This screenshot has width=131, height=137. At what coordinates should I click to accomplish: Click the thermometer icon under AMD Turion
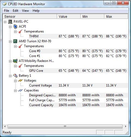click(20, 46)
